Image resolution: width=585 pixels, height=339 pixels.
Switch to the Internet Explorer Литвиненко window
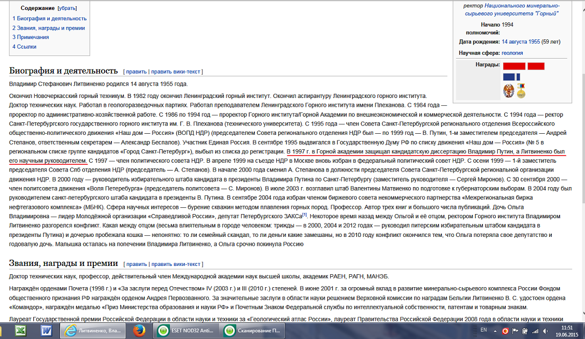click(93, 331)
